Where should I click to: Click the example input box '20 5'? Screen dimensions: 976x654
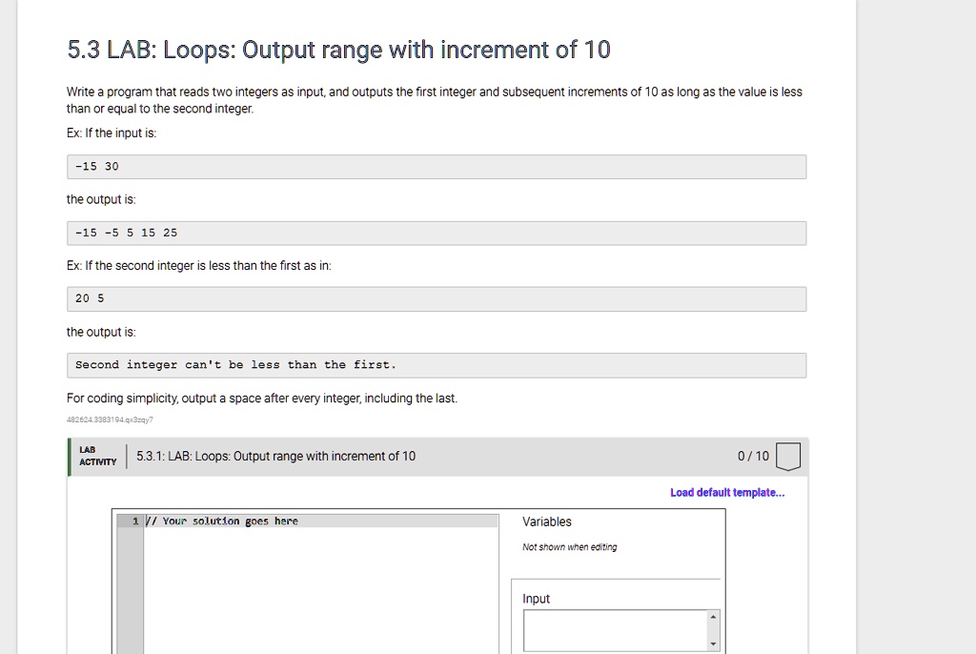pos(437,298)
